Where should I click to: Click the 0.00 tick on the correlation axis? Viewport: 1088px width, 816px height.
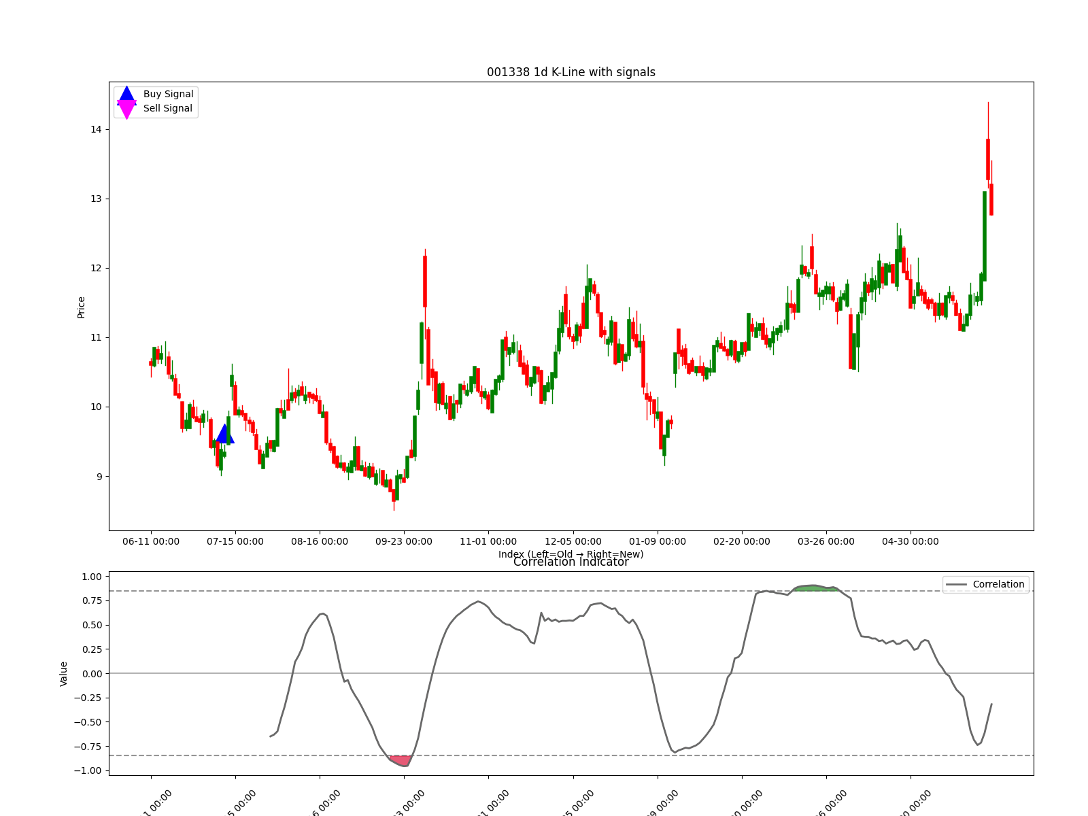[92, 673]
